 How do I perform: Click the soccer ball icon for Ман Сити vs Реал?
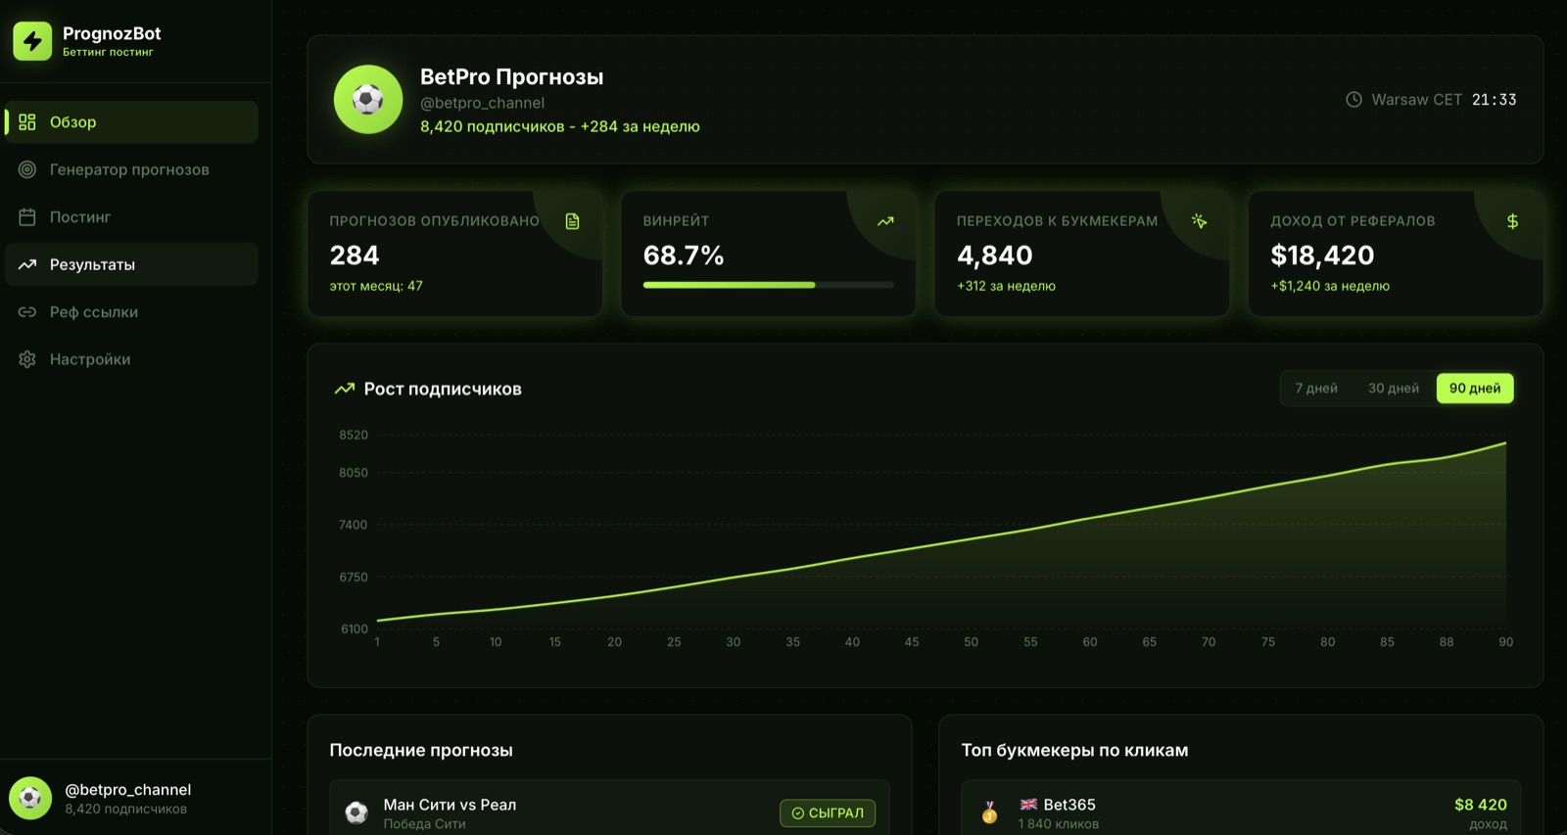click(x=356, y=812)
